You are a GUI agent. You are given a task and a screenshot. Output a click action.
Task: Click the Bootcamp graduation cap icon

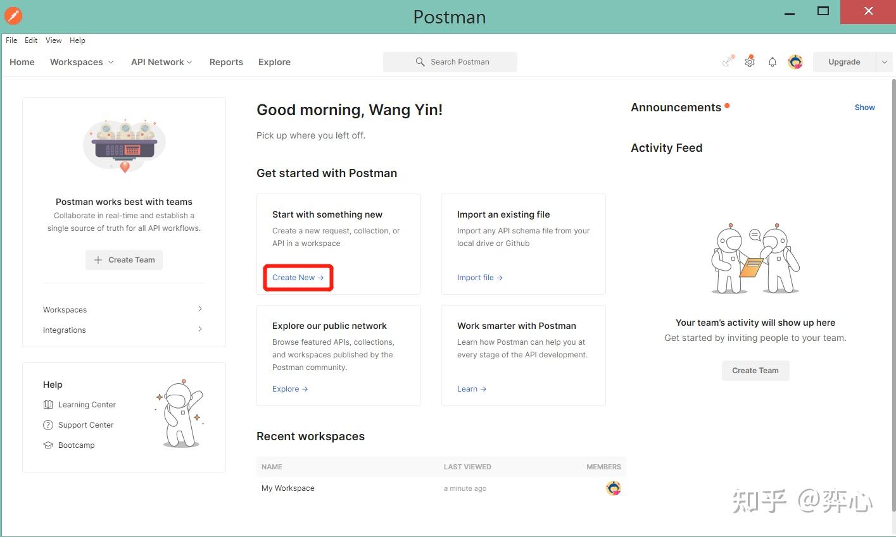[x=48, y=445]
